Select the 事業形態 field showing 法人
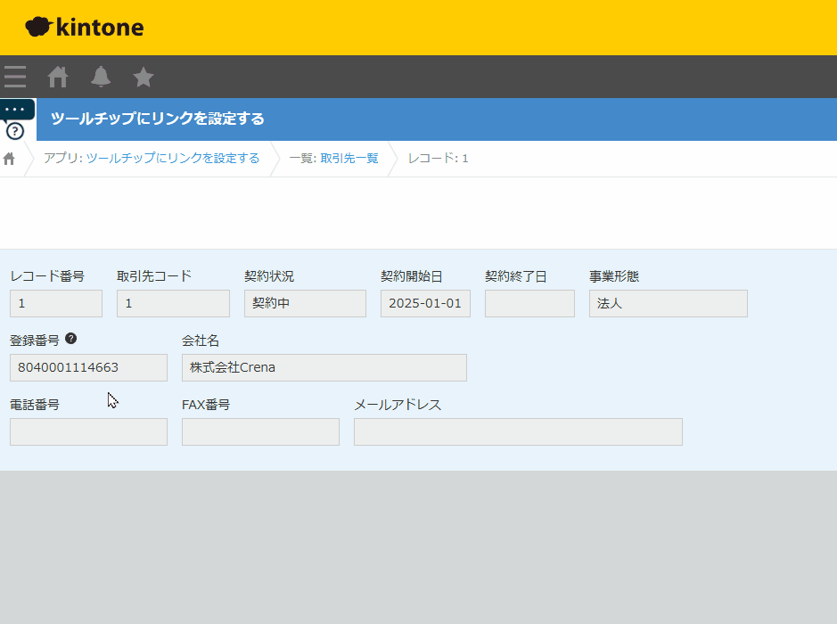This screenshot has height=624, width=837. (x=668, y=303)
